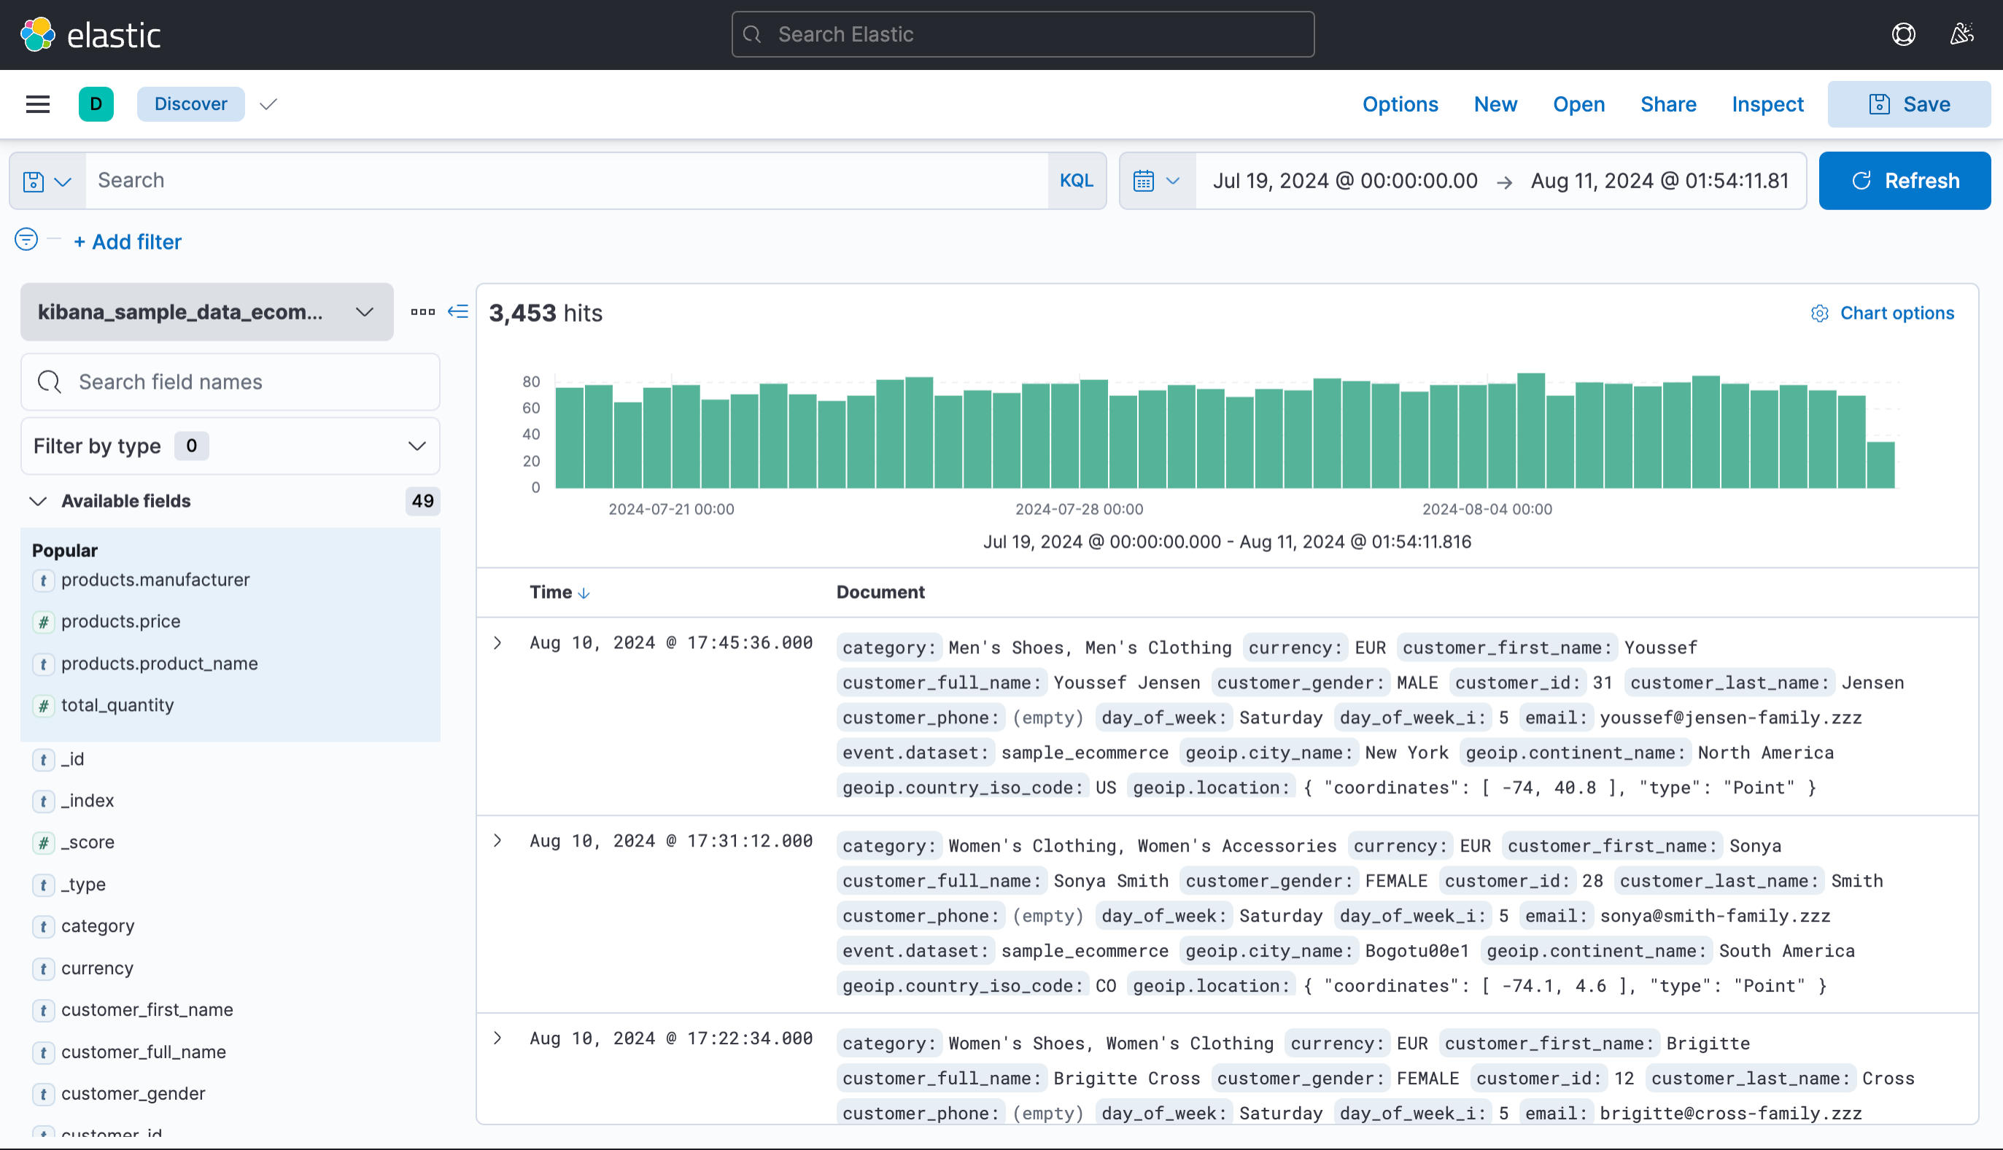The image size is (2003, 1150).
Task: Click the Refresh button to reload data
Action: (x=1905, y=180)
